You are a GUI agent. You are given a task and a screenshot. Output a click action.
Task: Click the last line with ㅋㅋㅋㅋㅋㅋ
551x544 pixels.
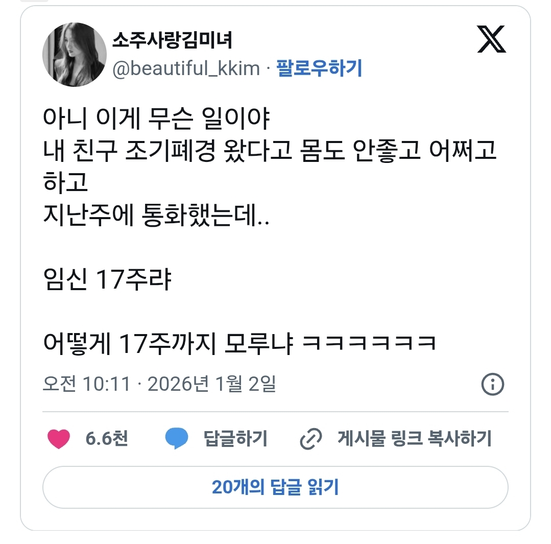(x=239, y=343)
